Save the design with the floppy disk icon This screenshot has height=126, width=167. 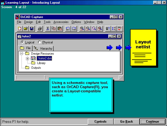pyautogui.click(x=31, y=29)
